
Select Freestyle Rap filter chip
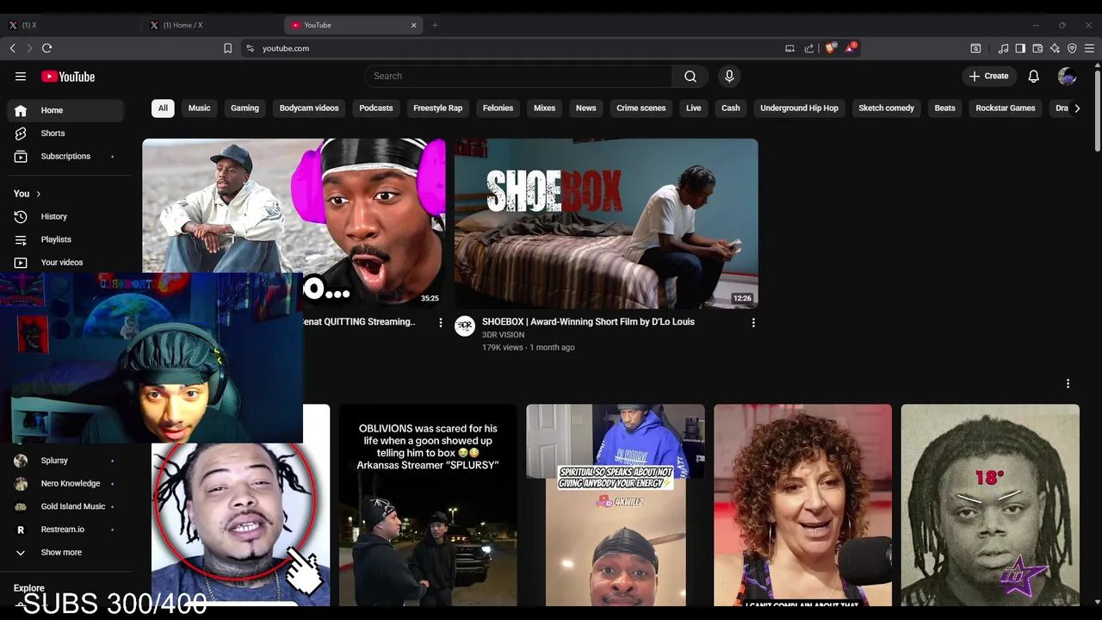pyautogui.click(x=437, y=108)
